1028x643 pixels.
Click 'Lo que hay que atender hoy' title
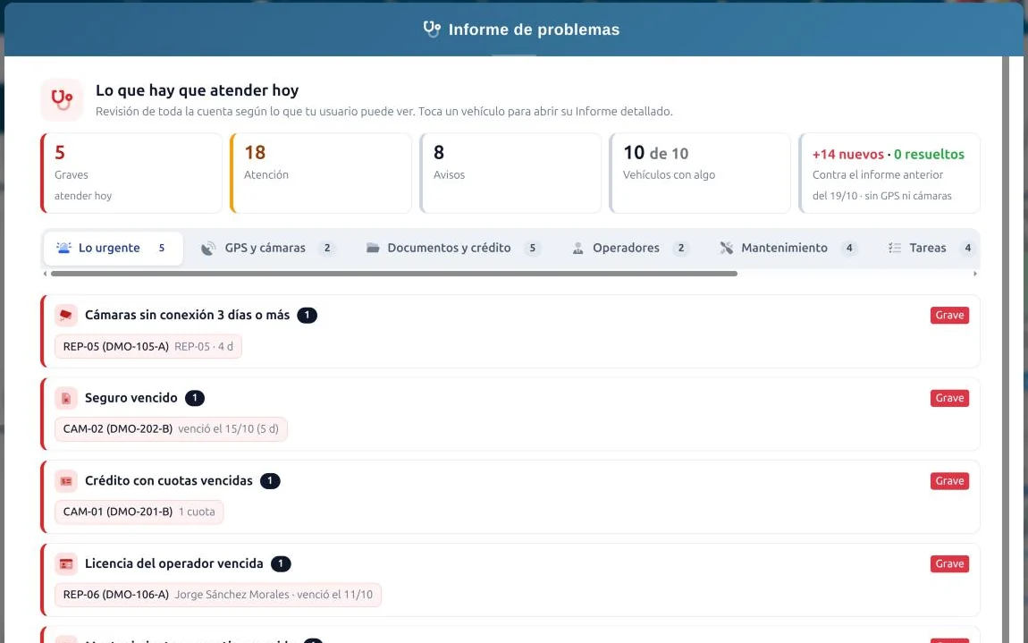pyautogui.click(x=198, y=90)
